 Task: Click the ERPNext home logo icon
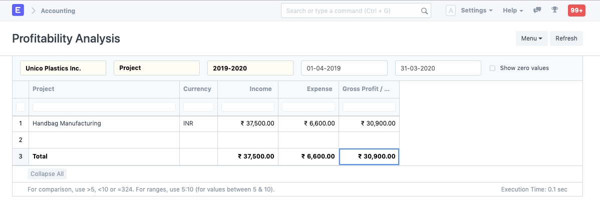18,10
